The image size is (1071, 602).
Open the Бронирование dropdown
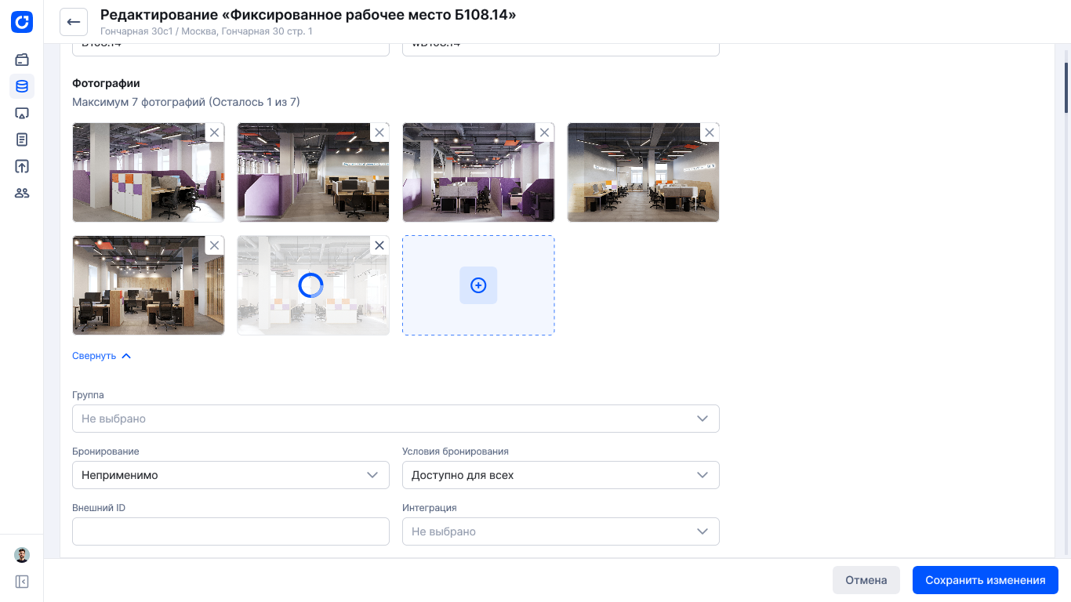(231, 475)
